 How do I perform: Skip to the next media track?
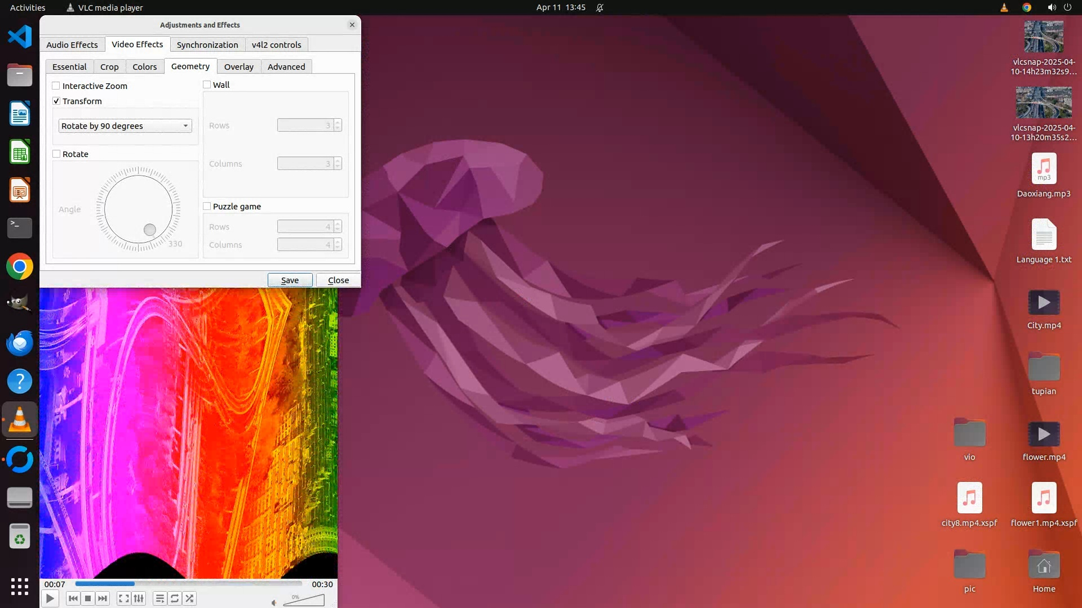pos(103,598)
